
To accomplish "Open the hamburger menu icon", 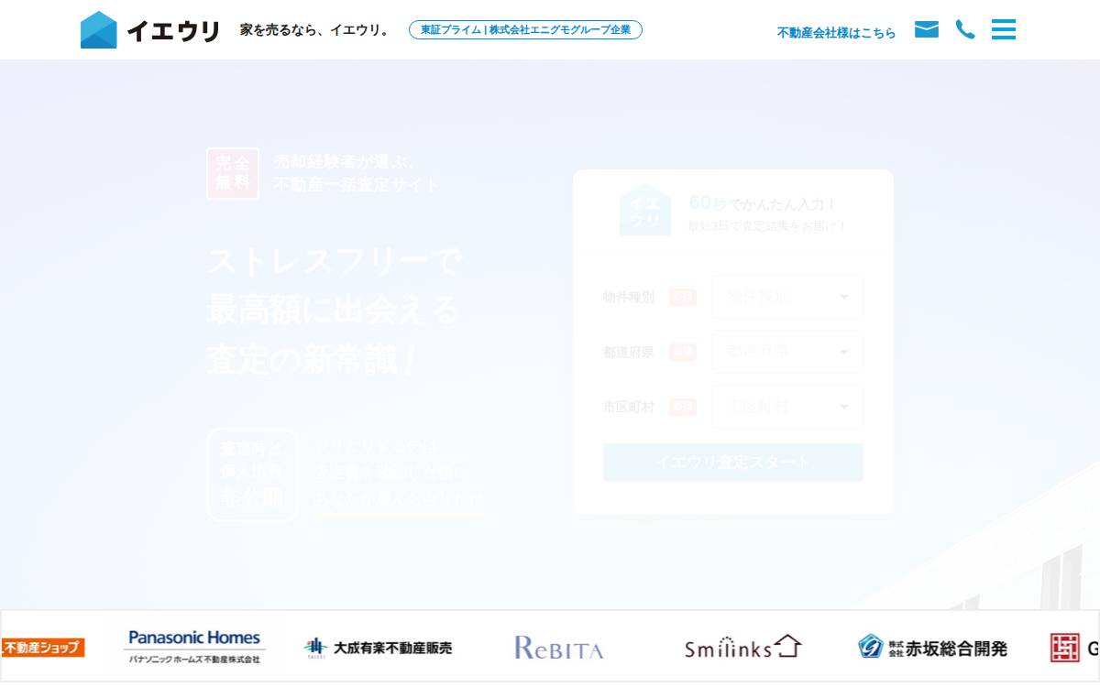I will coord(1004,30).
